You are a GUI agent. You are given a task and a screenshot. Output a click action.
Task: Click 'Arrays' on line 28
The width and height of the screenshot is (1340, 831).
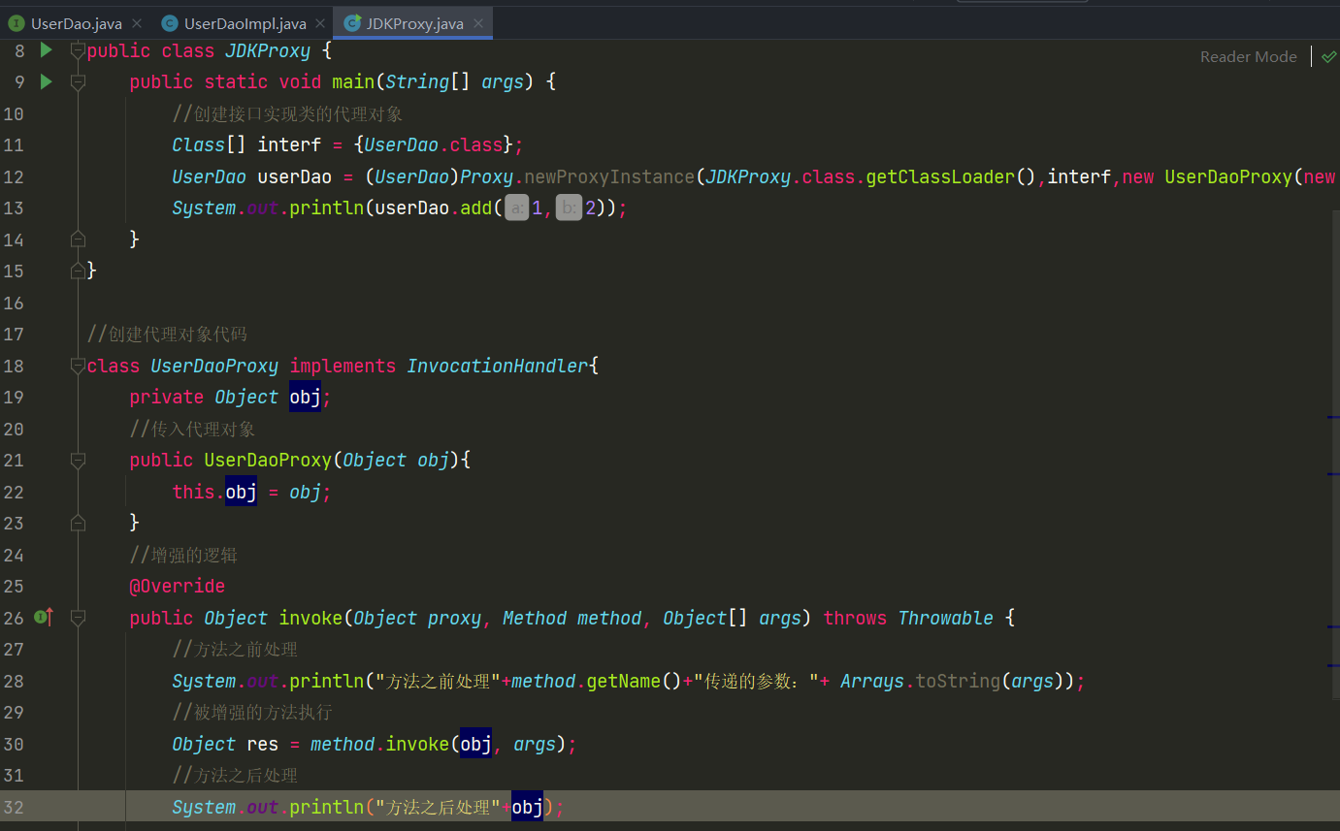coord(872,681)
